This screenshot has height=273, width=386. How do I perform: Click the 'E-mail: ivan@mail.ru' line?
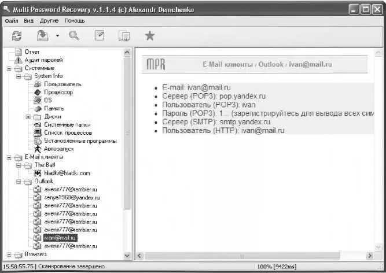pyautogui.click(x=196, y=87)
